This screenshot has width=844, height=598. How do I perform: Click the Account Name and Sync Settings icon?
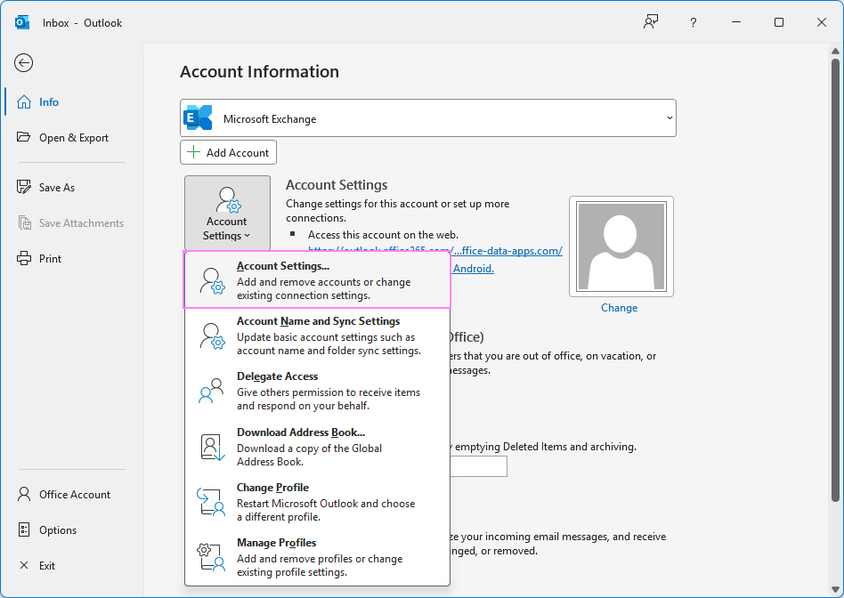[212, 335]
